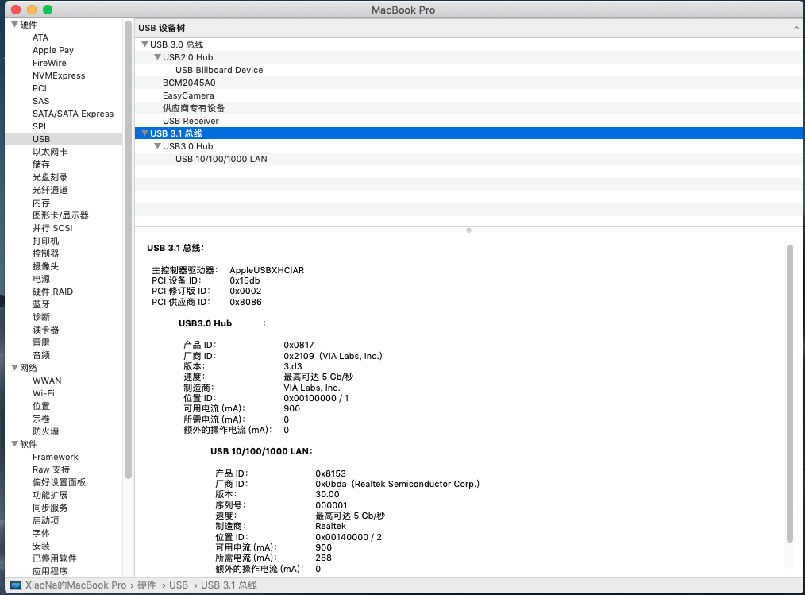805x595 pixels.
Task: Open FireWire hardware section
Action: coord(49,63)
